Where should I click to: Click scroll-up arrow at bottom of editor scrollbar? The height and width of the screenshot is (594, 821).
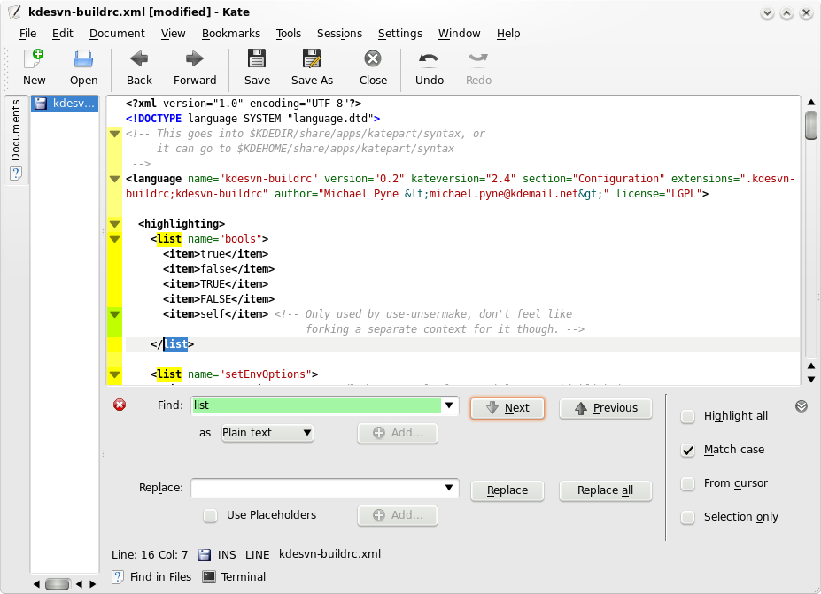(811, 366)
